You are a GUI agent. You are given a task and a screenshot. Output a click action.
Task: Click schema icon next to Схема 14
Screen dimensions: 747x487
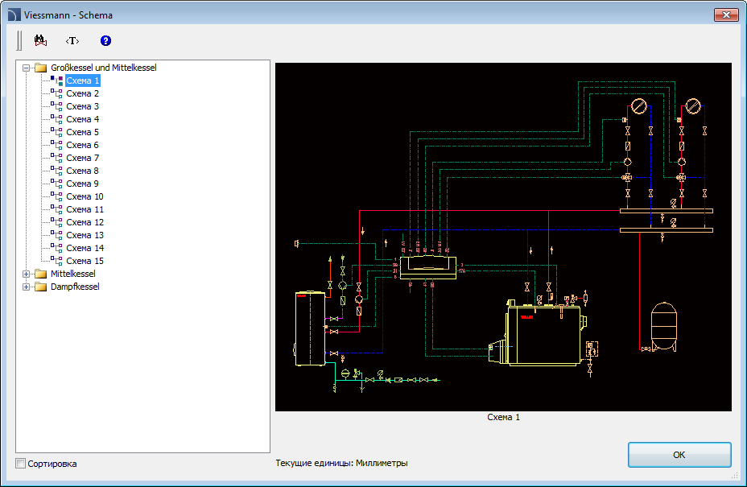point(56,248)
